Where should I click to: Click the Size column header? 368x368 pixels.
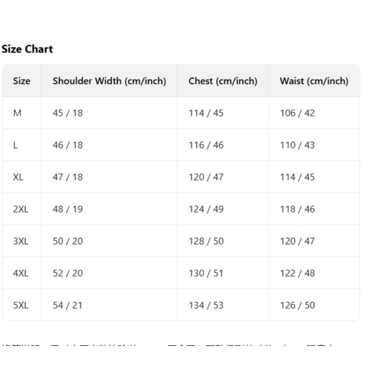coord(22,81)
